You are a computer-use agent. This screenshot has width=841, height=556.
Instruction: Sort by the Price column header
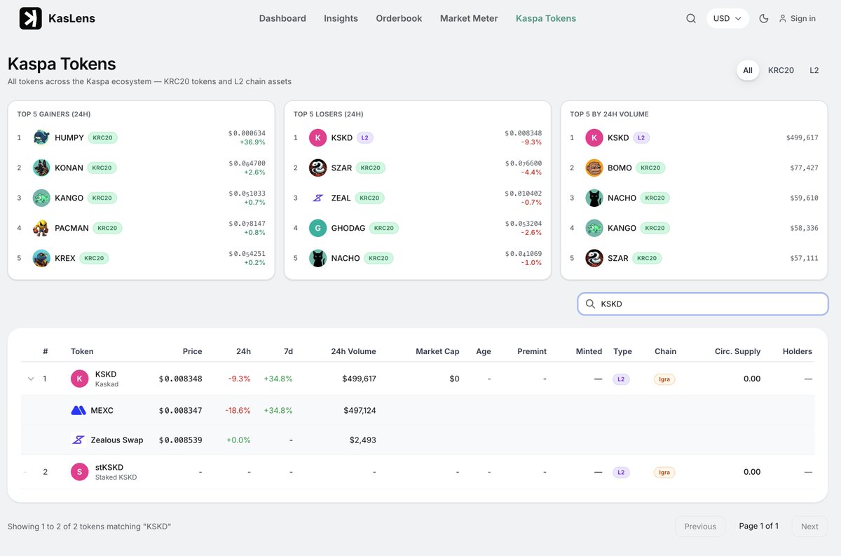[x=192, y=351]
